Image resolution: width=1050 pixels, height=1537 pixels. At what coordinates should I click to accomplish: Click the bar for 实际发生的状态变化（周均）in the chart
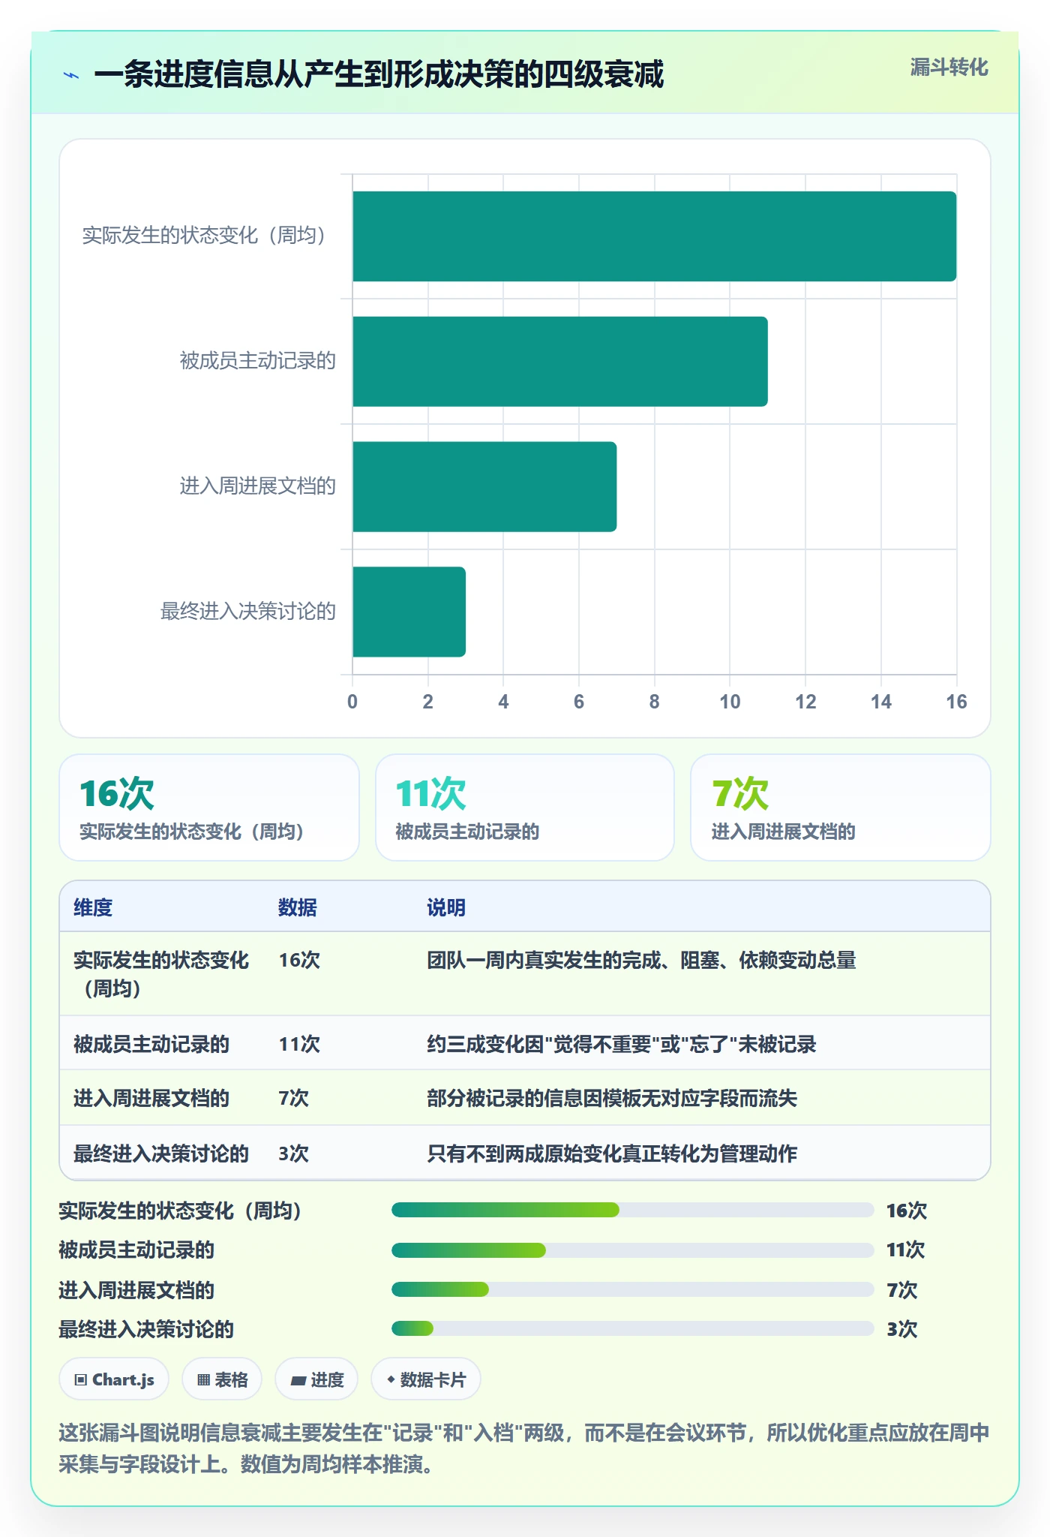tap(654, 236)
